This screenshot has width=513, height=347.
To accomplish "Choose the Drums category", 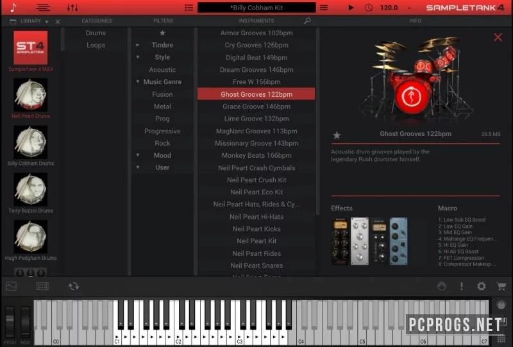I will (96, 33).
